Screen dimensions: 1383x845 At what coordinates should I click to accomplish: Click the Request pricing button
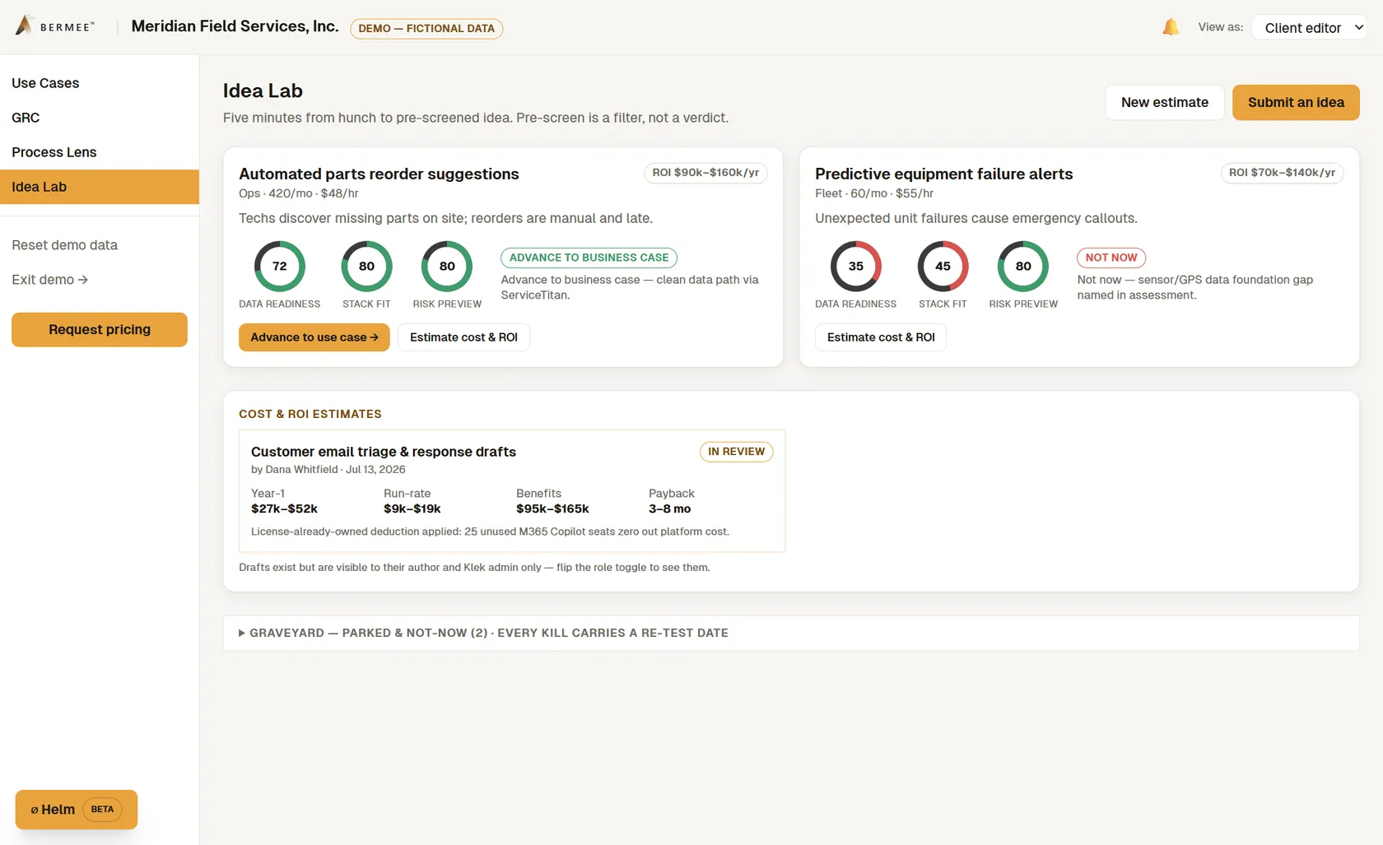tap(100, 329)
